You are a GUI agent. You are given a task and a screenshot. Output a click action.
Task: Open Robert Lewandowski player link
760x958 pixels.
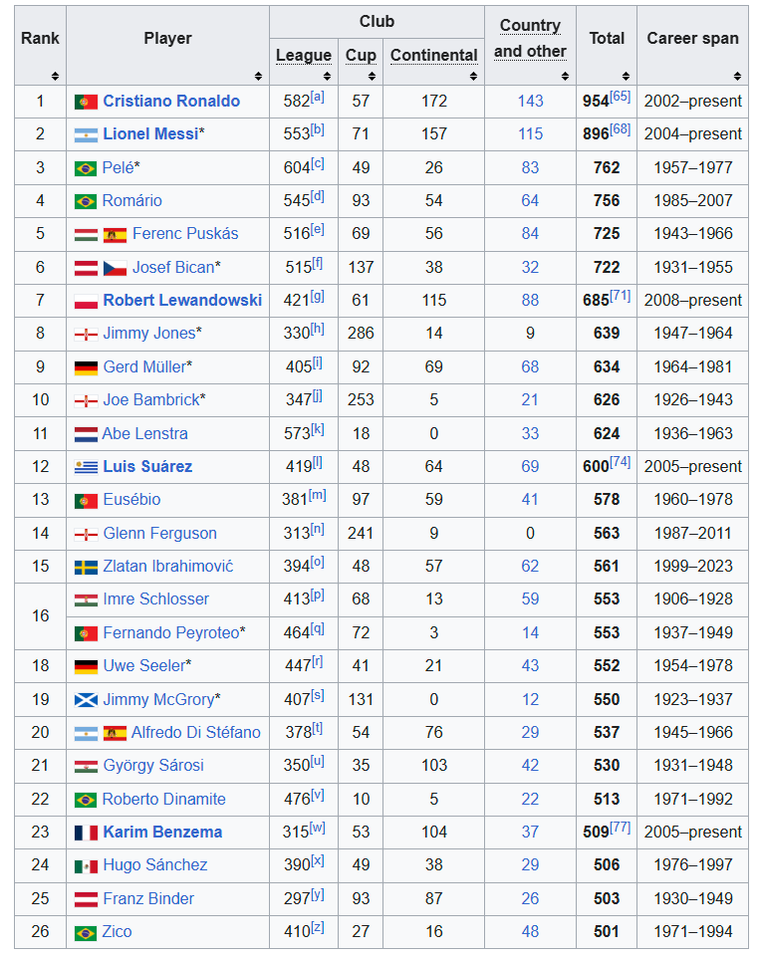point(182,301)
